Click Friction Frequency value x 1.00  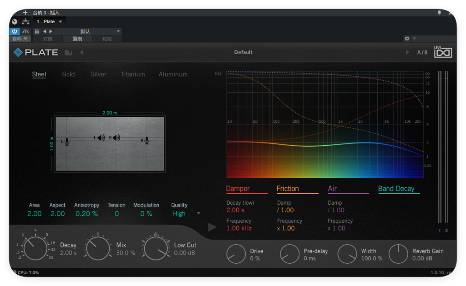(x=286, y=228)
